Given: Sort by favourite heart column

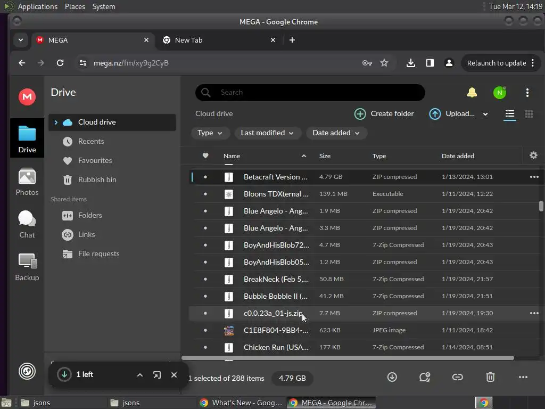Looking at the screenshot, I should [x=205, y=156].
